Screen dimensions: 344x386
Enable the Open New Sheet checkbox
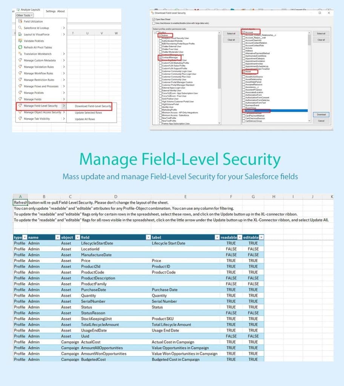(154, 19)
